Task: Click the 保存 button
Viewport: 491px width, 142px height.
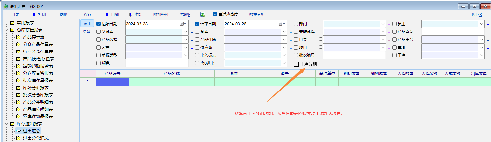Action: [x=88, y=14]
